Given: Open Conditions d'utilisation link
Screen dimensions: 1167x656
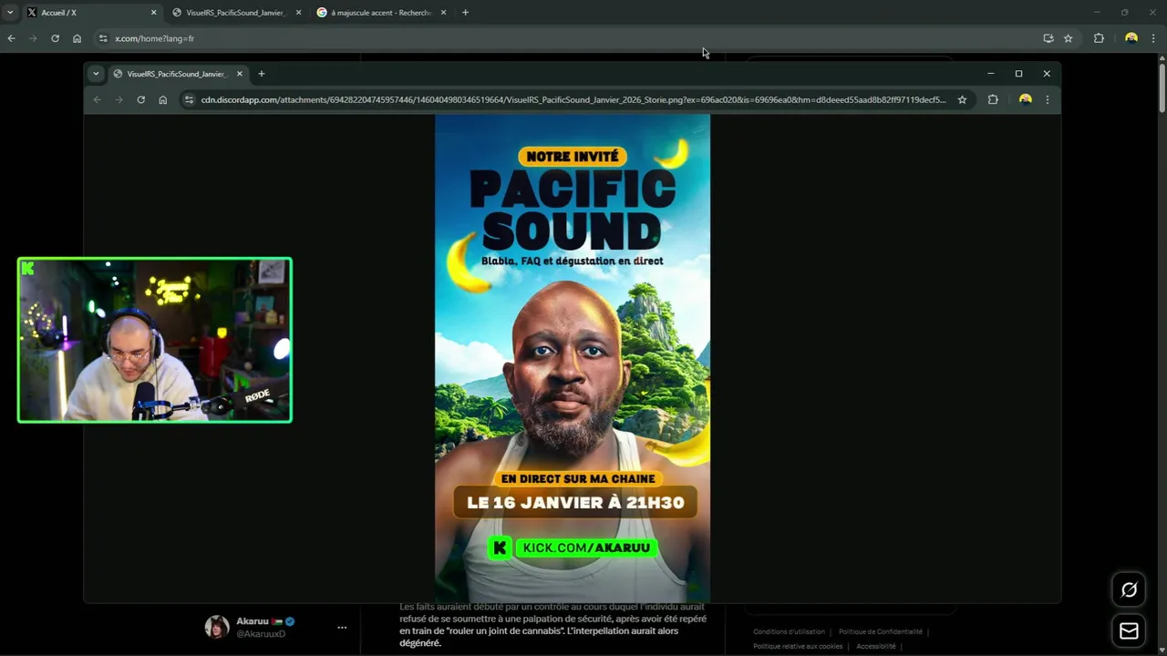Looking at the screenshot, I should [789, 631].
